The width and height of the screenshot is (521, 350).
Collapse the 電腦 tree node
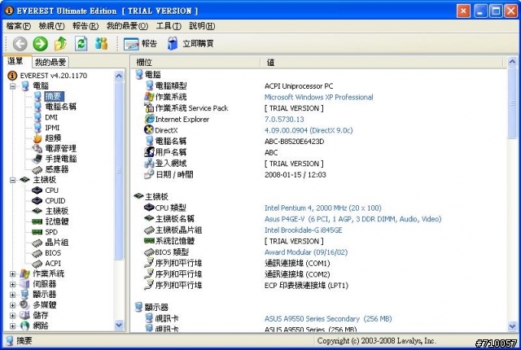[13, 86]
